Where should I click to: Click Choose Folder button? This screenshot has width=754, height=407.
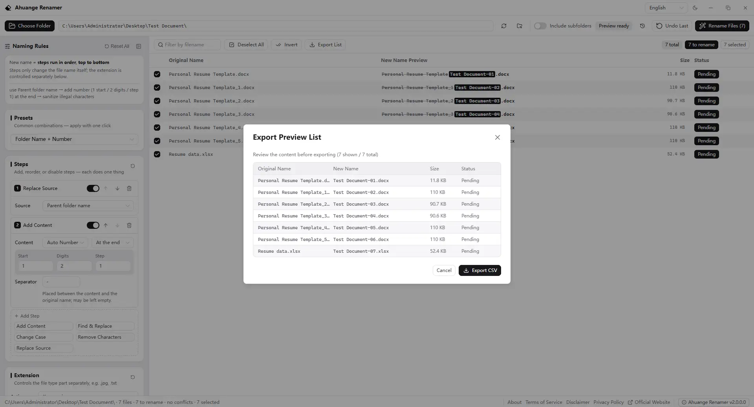(30, 26)
